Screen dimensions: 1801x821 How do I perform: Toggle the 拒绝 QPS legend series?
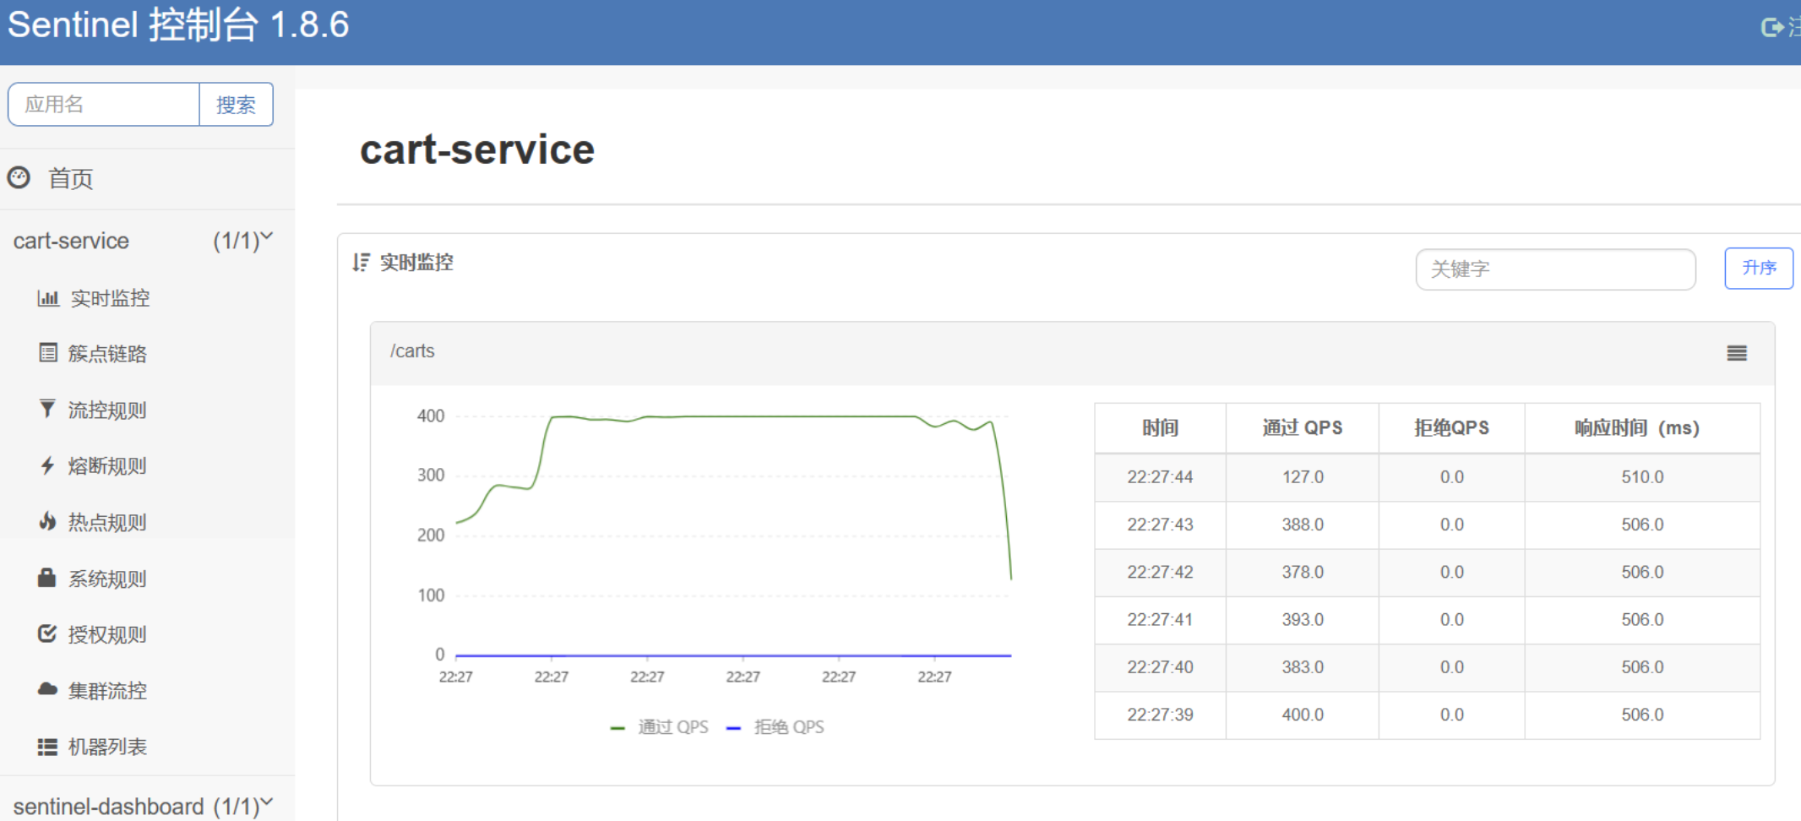(x=775, y=726)
